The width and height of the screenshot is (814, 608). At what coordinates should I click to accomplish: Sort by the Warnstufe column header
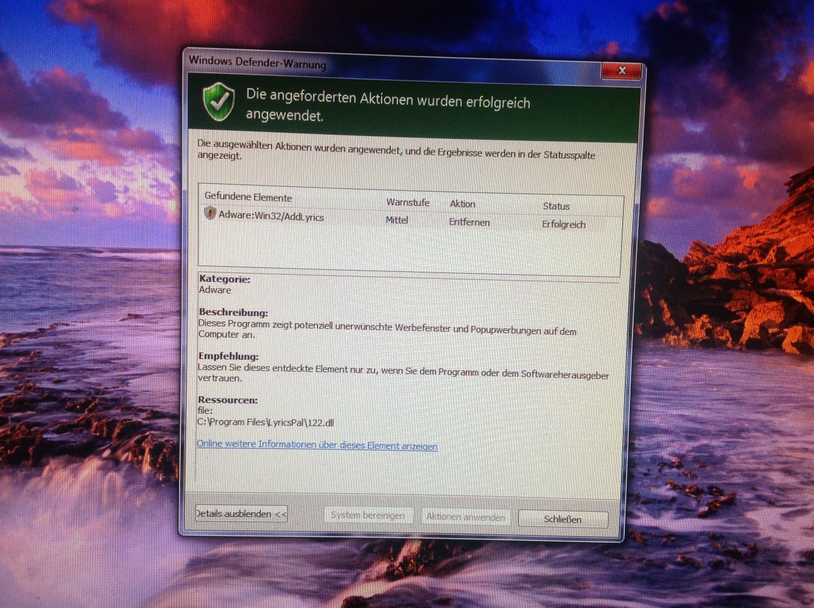[407, 202]
